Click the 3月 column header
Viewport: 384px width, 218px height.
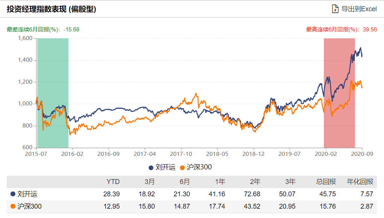click(150, 182)
